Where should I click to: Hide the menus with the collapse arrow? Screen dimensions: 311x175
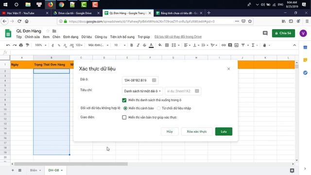(x=294, y=45)
